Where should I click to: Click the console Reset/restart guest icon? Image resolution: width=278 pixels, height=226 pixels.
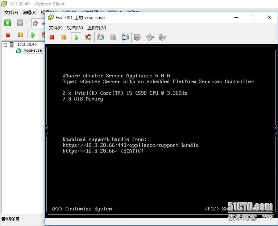(x=88, y=37)
